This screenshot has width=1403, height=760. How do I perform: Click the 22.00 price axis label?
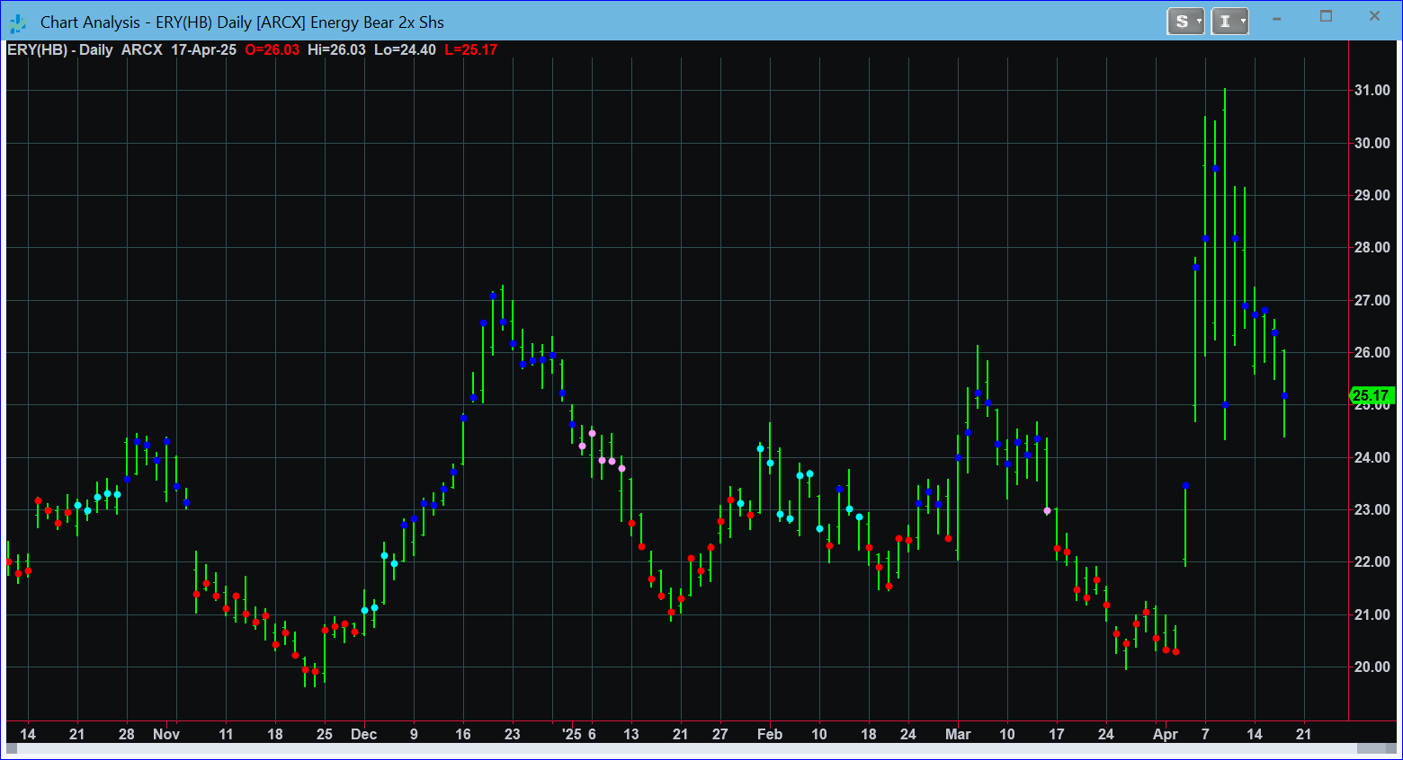coord(1372,561)
